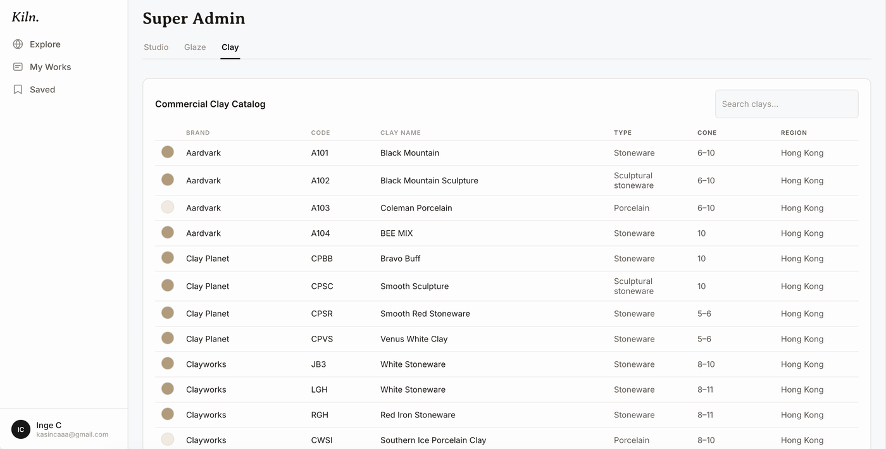Click the REGION column header
886x449 pixels.
click(794, 133)
